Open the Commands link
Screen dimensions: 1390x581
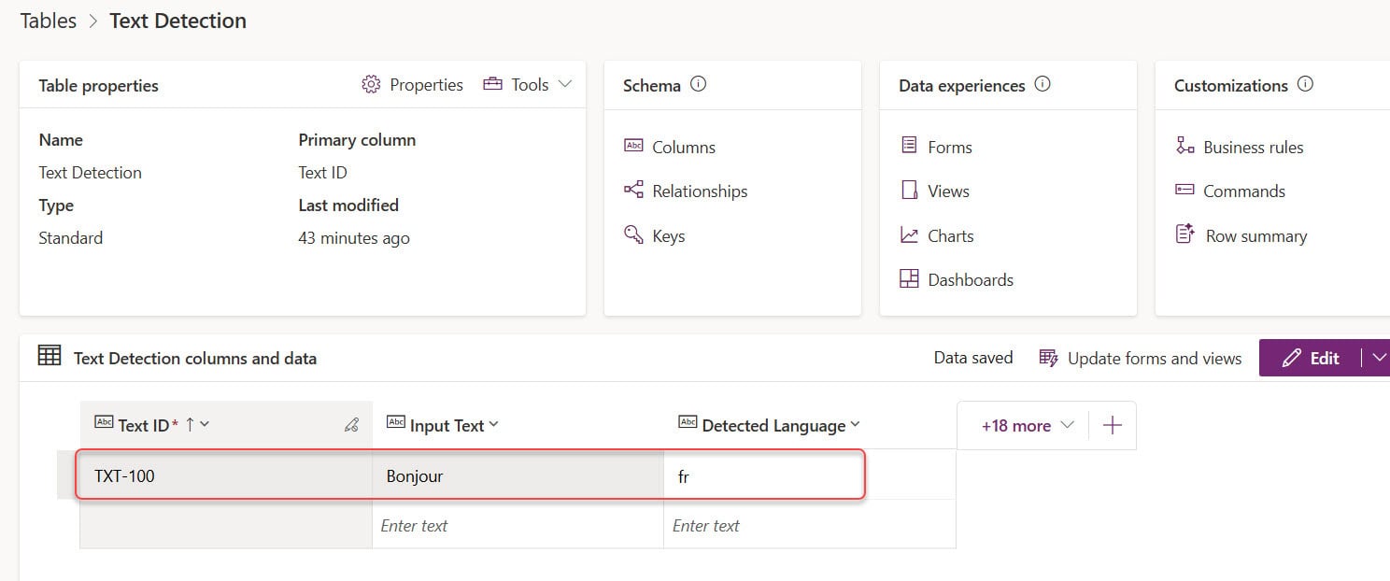coord(1244,191)
